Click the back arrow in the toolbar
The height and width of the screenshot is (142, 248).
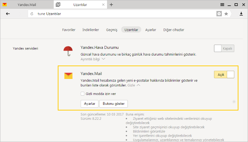[8, 14]
